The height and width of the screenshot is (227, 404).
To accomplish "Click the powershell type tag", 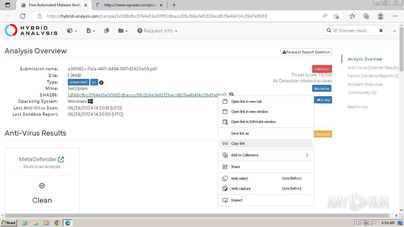I will (x=78, y=82).
